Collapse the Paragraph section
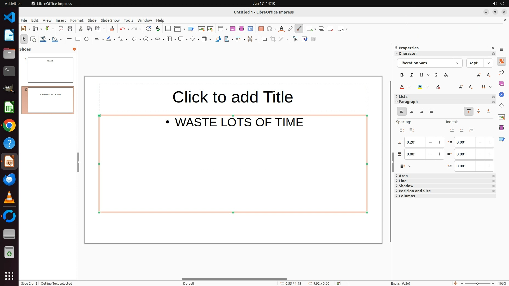 coord(408,102)
